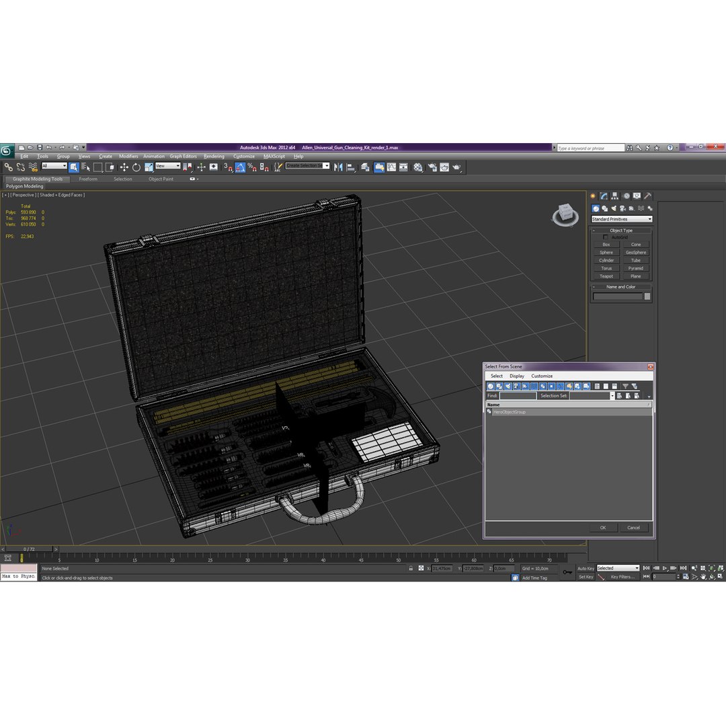Image resolution: width=726 pixels, height=726 pixels.
Task: Click the GeoSphere primitive button
Action: (636, 252)
